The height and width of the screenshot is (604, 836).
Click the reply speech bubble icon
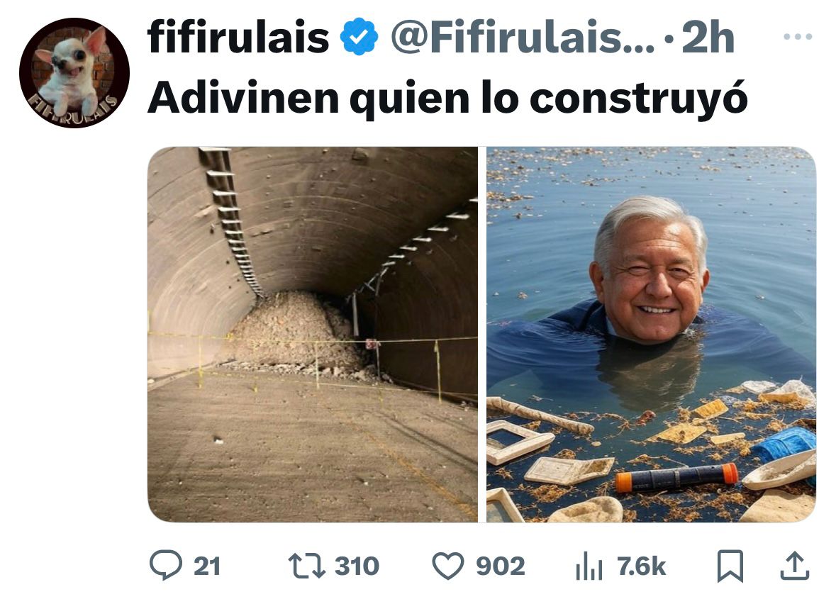[166, 566]
